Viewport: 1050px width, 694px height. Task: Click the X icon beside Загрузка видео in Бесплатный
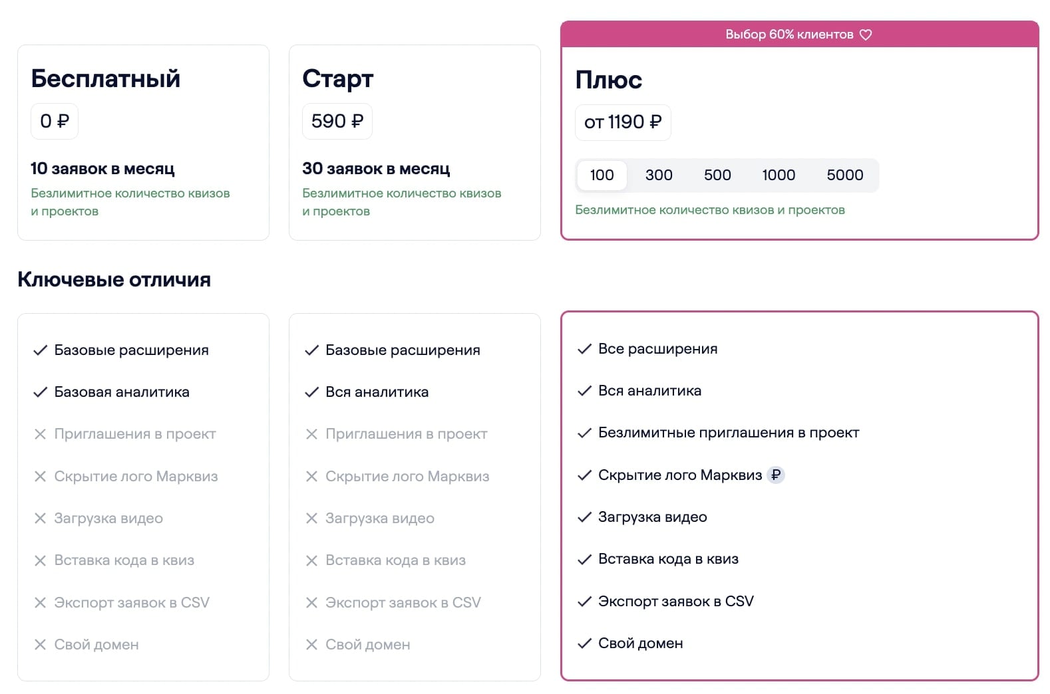(40, 519)
